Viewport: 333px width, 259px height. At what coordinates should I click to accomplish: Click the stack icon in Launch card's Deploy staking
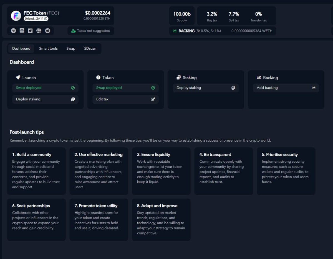[x=73, y=99]
